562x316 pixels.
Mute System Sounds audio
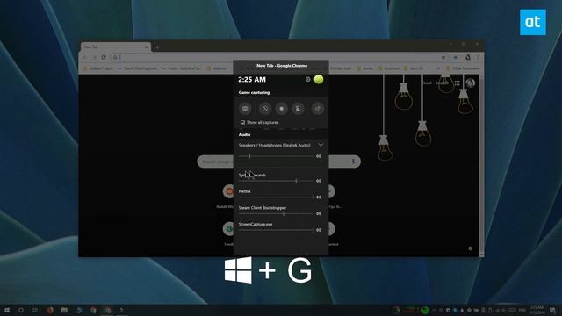318,181
